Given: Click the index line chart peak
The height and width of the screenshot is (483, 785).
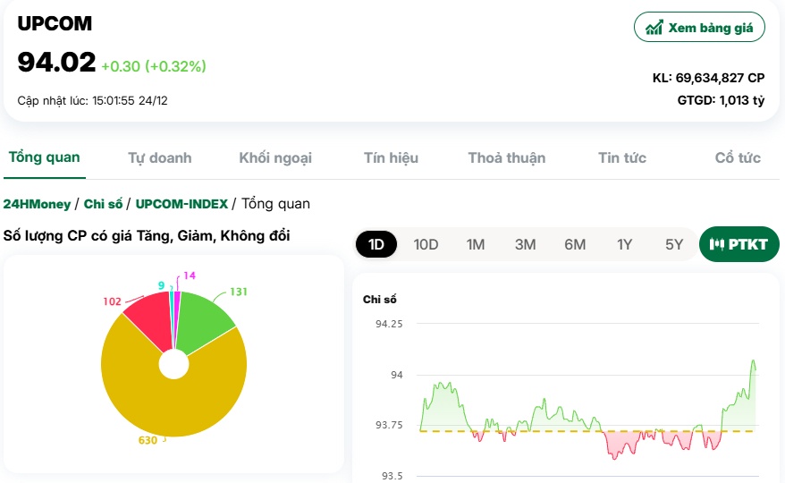Looking at the screenshot, I should [753, 360].
